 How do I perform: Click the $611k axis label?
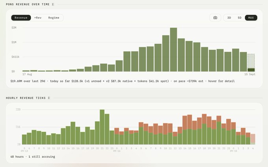(15, 57)
